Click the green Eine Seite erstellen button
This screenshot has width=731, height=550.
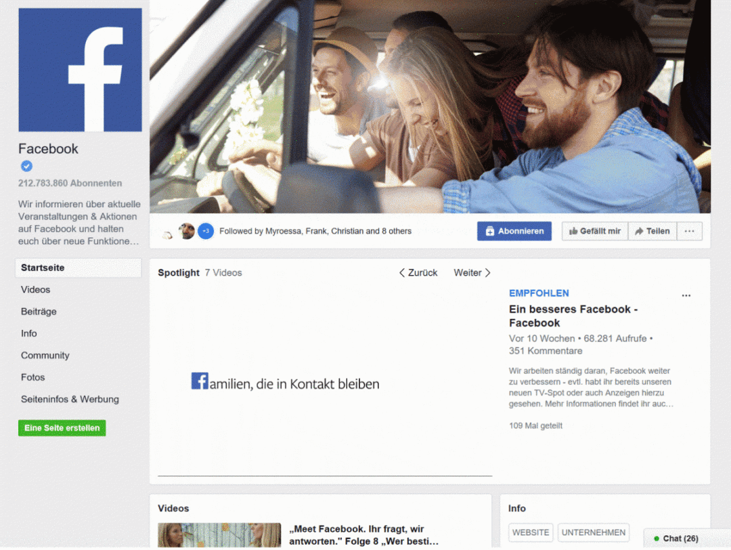62,428
